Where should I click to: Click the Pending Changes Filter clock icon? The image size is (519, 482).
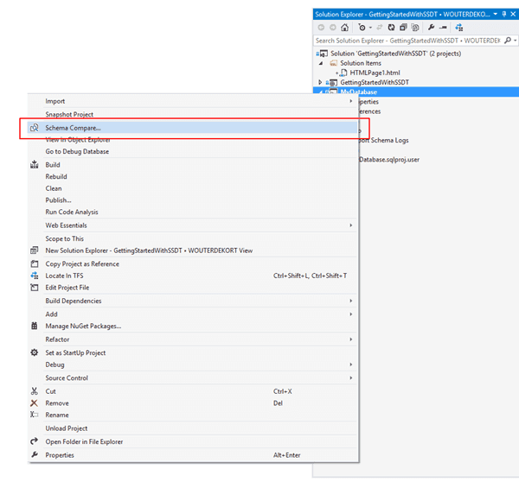click(362, 28)
